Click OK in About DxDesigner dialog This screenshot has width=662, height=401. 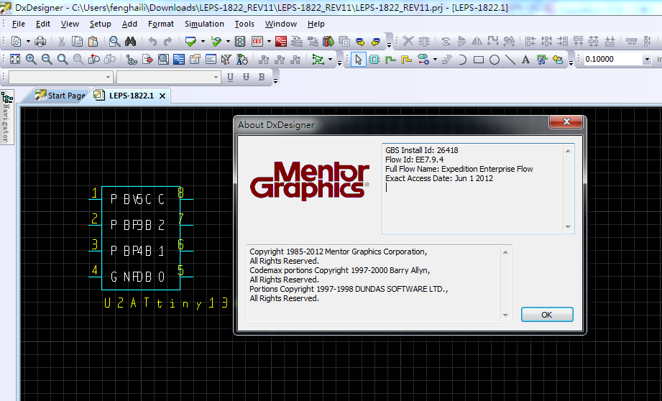coord(546,315)
